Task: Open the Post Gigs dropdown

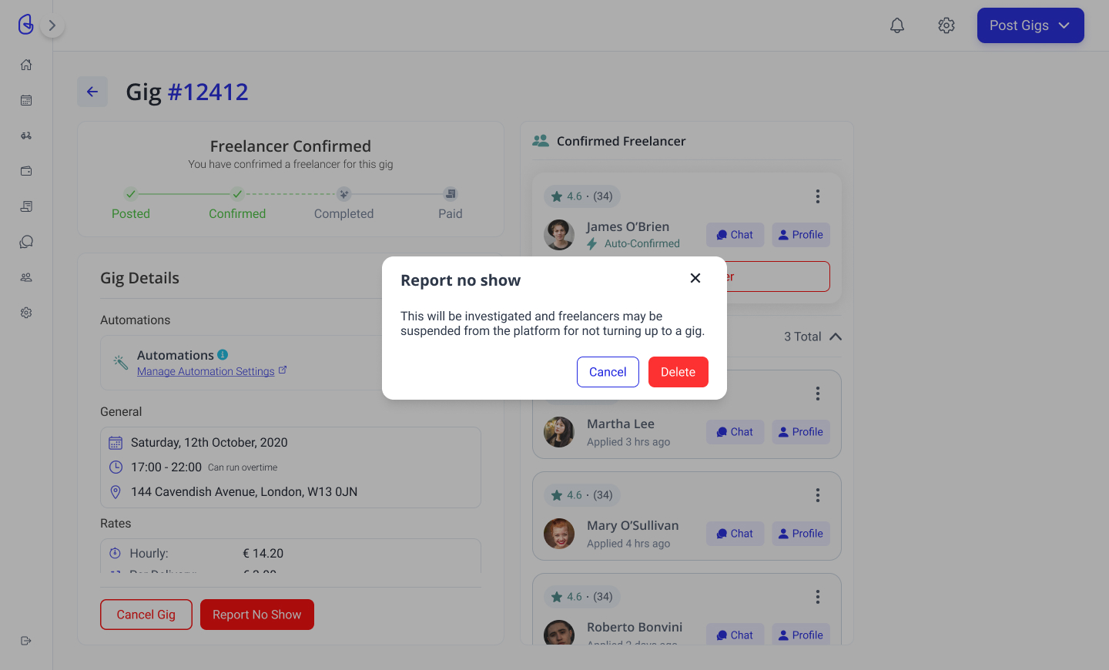Action: tap(1030, 25)
